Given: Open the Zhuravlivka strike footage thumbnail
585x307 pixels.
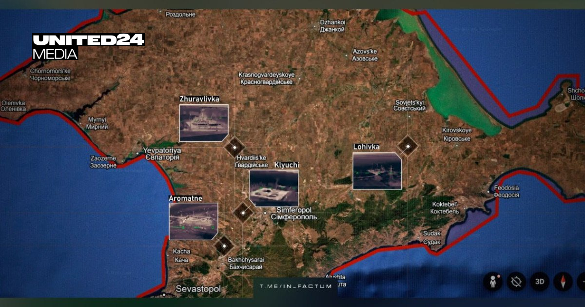Looking at the screenshot, I should [x=204, y=122].
